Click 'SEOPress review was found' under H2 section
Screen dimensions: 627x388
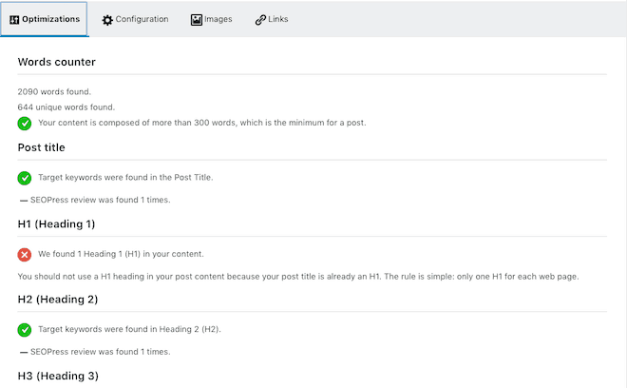(101, 352)
